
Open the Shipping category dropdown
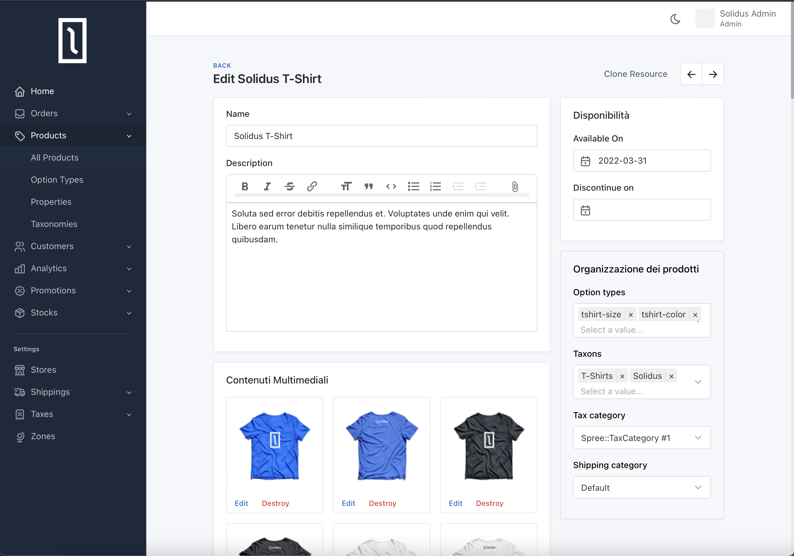pyautogui.click(x=642, y=488)
